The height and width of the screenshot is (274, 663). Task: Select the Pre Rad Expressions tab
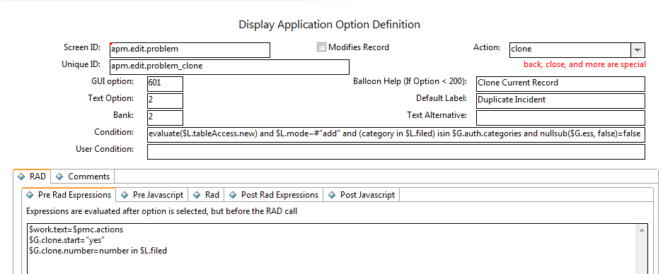(69, 195)
